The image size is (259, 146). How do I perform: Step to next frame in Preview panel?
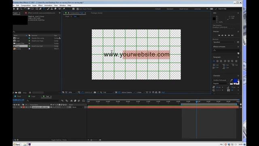pyautogui.click(x=229, y=35)
